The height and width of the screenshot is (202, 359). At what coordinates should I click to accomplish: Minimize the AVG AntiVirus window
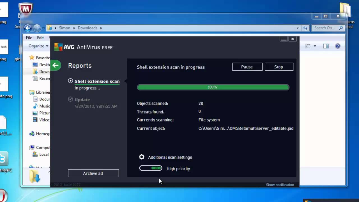tap(284, 39)
